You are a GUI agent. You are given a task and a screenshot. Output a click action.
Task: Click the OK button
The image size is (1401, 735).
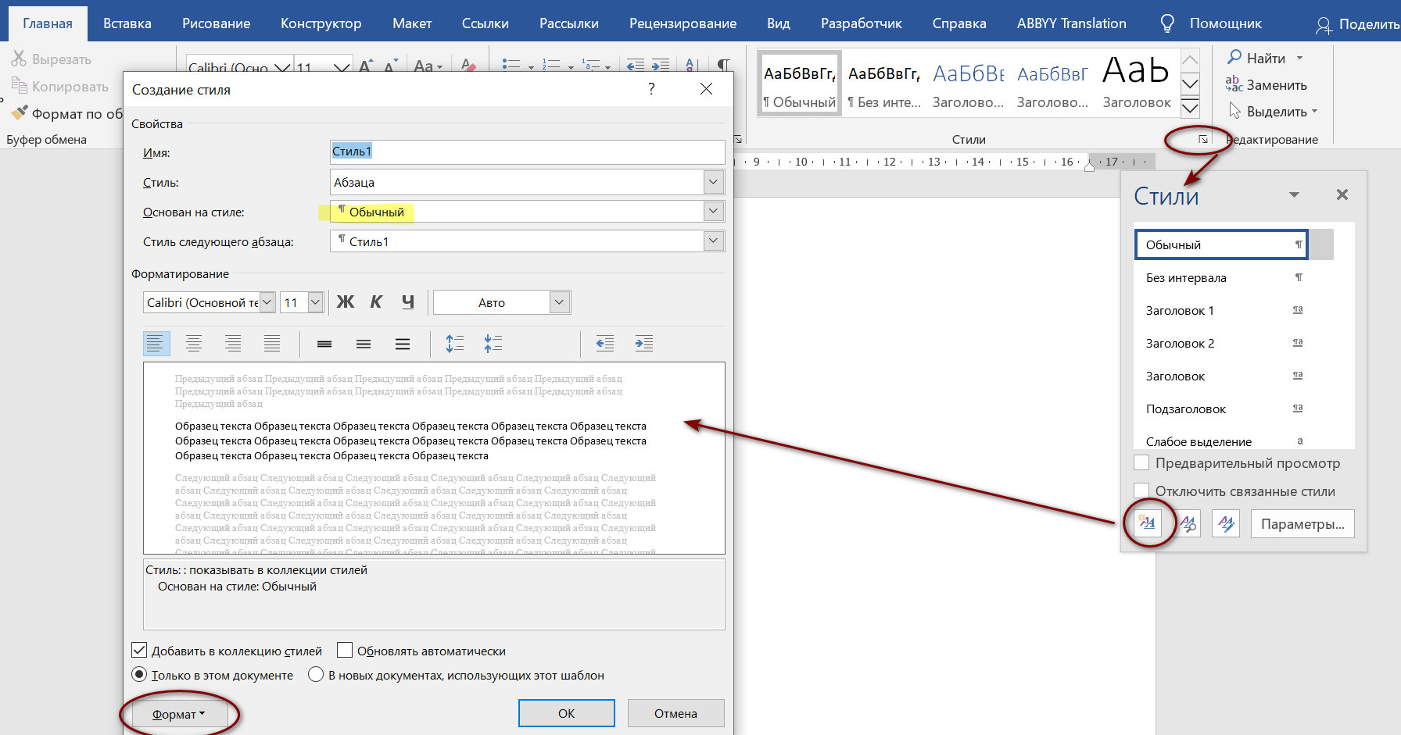pos(566,713)
